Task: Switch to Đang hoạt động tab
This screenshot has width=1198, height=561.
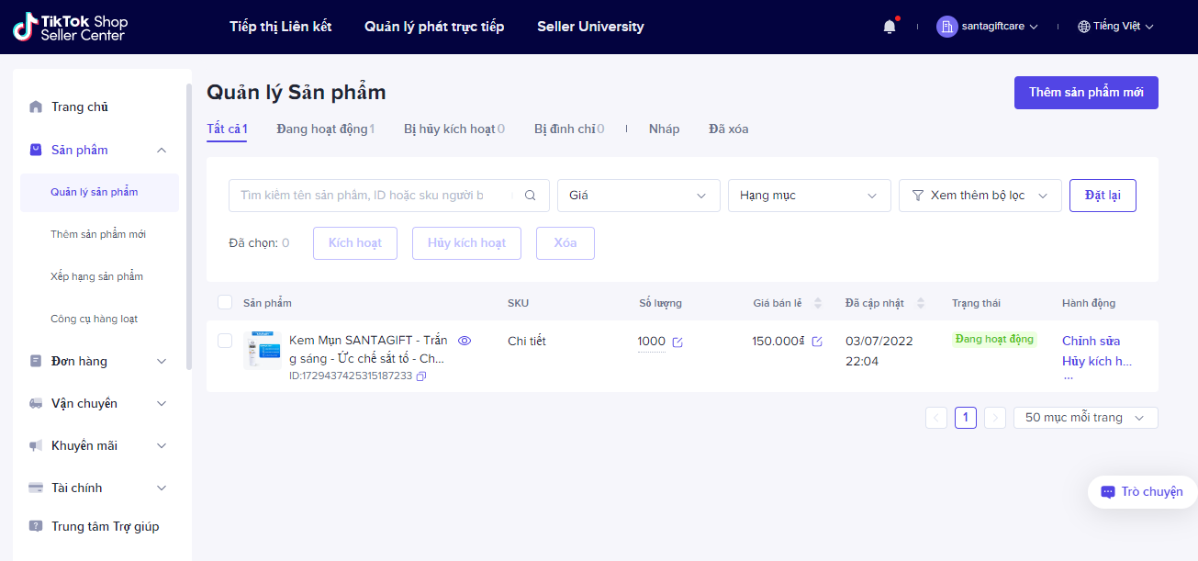Action: pos(326,129)
